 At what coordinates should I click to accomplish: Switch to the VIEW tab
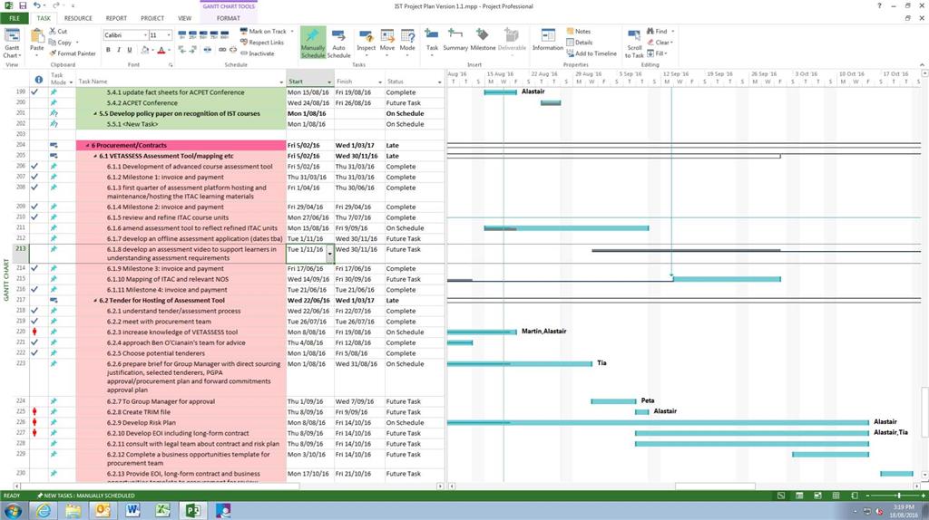(x=185, y=18)
